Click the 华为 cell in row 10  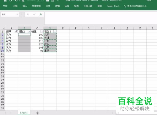pos(12,51)
